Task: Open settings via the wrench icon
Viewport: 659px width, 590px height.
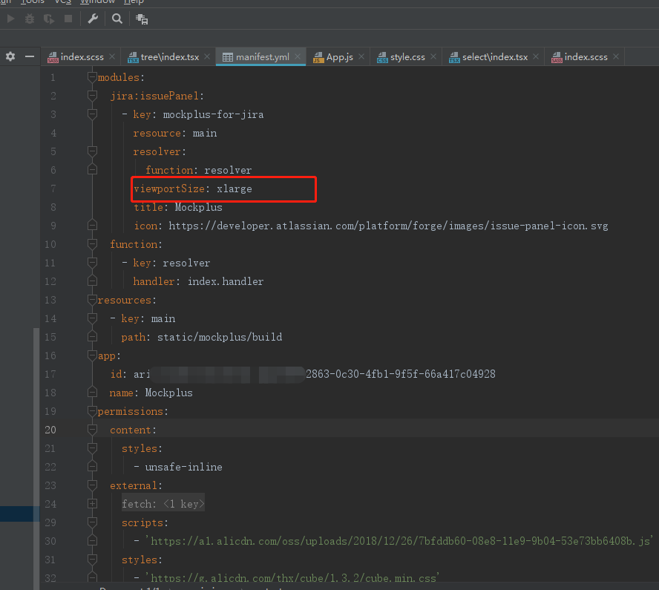Action: pyautogui.click(x=93, y=19)
